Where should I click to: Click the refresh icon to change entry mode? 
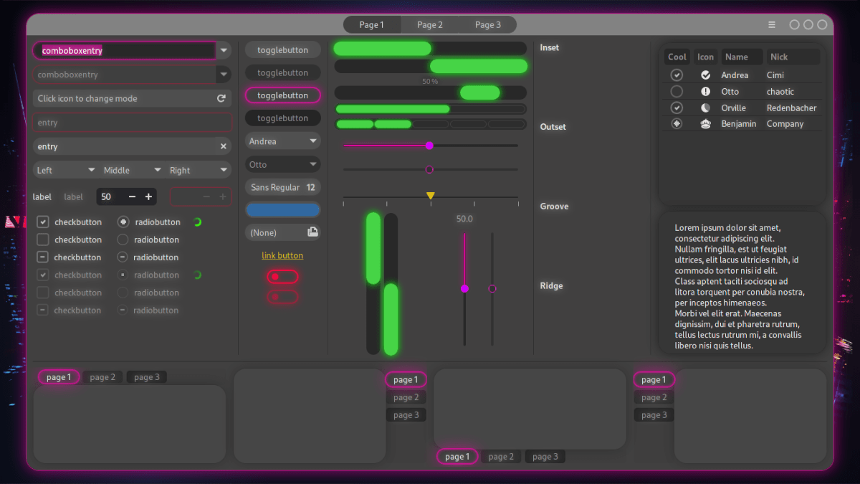pyautogui.click(x=223, y=98)
